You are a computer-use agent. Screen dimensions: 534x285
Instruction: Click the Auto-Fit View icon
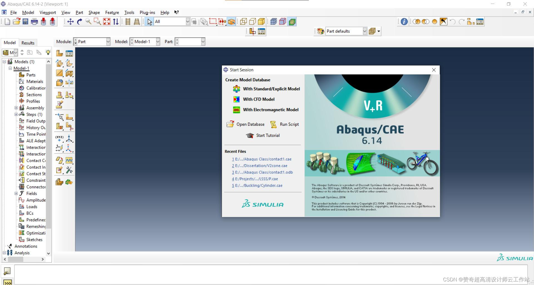[x=107, y=21]
